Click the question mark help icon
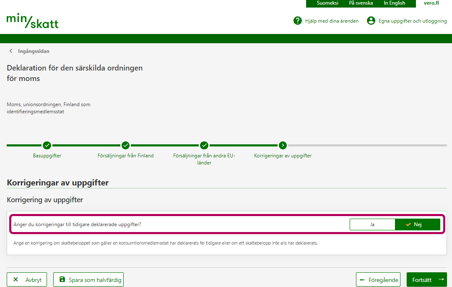452x287 pixels. (x=298, y=21)
